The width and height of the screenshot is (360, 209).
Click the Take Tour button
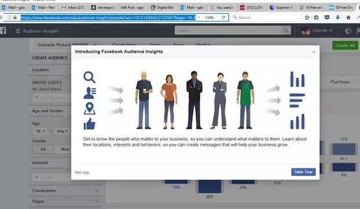(303, 172)
